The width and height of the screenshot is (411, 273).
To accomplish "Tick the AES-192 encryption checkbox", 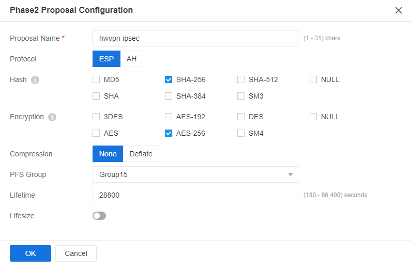I will (x=169, y=117).
